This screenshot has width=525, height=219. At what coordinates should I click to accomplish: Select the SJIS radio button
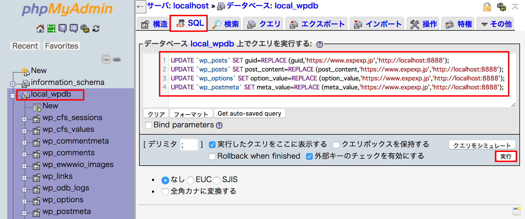pos(217,180)
